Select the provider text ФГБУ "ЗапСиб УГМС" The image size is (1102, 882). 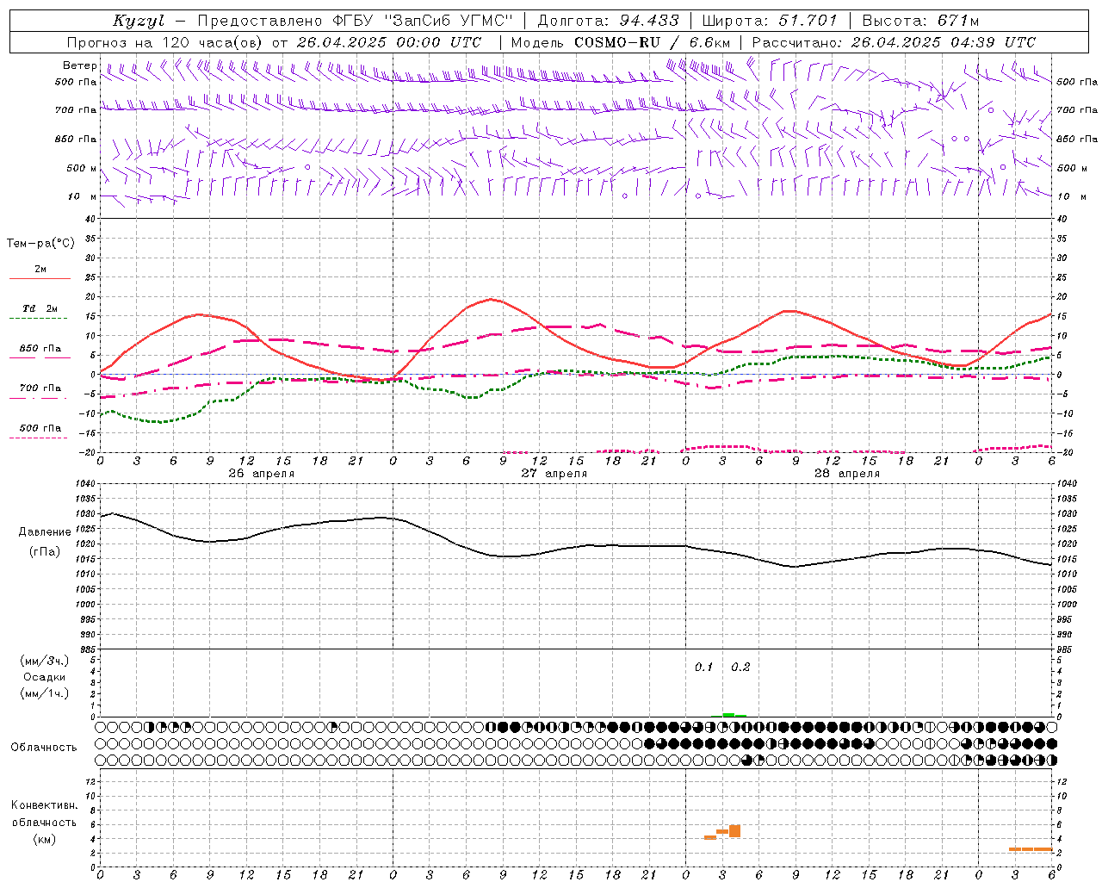[x=424, y=21]
